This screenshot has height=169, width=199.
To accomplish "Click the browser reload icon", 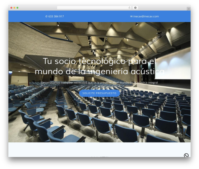I will (129, 8).
